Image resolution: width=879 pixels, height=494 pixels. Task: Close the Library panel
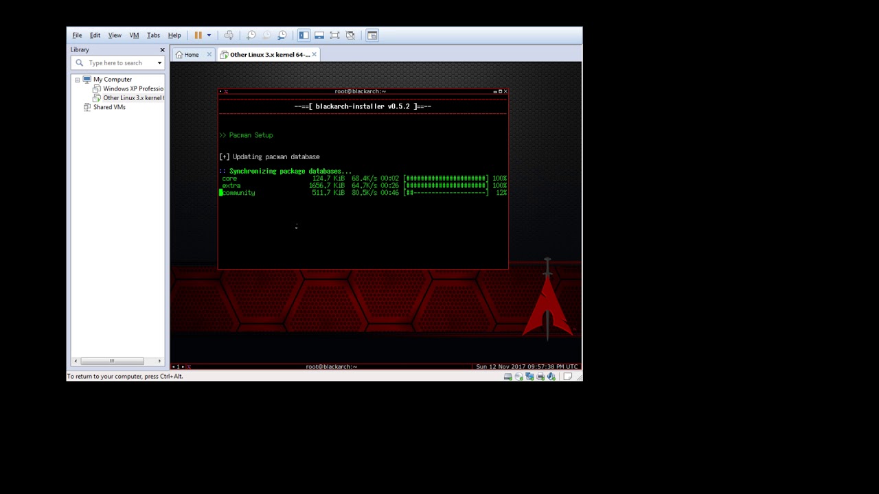point(162,49)
